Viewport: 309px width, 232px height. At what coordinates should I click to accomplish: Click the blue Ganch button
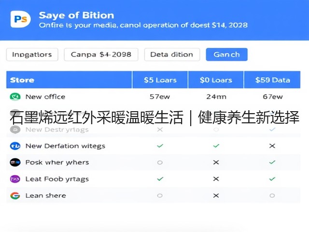(226, 55)
